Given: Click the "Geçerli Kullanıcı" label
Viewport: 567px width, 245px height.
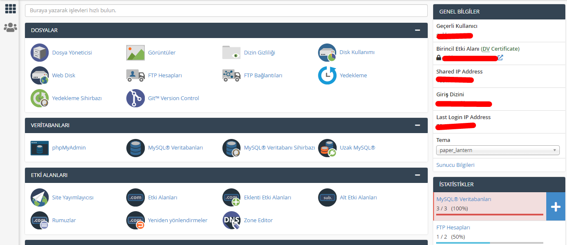Looking at the screenshot, I should tap(457, 26).
